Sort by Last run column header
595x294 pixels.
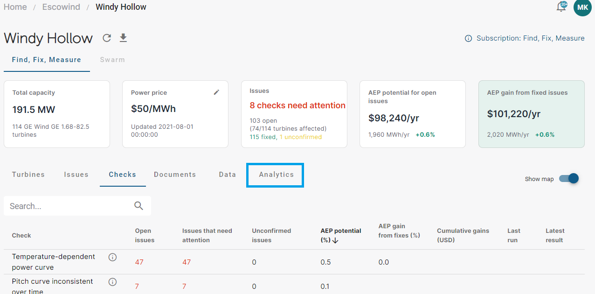pos(514,235)
